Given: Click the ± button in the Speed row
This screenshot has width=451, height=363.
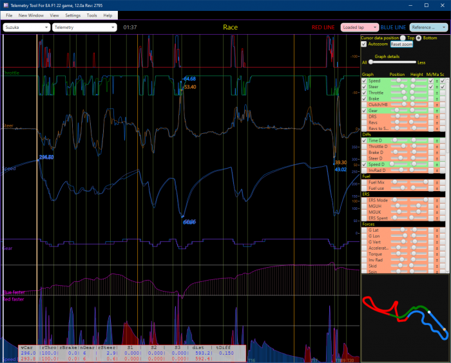Looking at the screenshot, I should point(437,81).
